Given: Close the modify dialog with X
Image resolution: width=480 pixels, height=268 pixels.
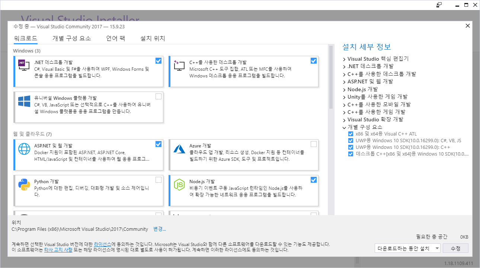Looking at the screenshot, I should pyautogui.click(x=468, y=26).
